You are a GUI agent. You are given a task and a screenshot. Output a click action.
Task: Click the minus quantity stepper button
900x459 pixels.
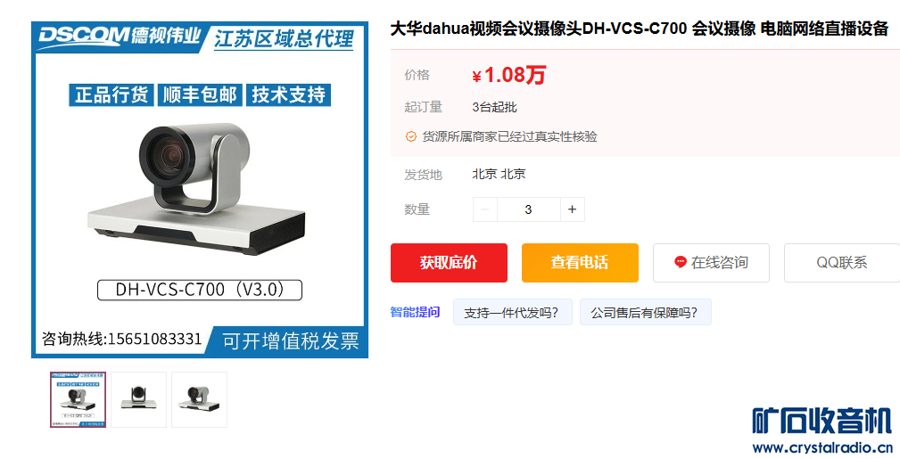(485, 209)
